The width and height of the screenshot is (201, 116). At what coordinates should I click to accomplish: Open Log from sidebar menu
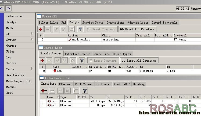click(9, 57)
